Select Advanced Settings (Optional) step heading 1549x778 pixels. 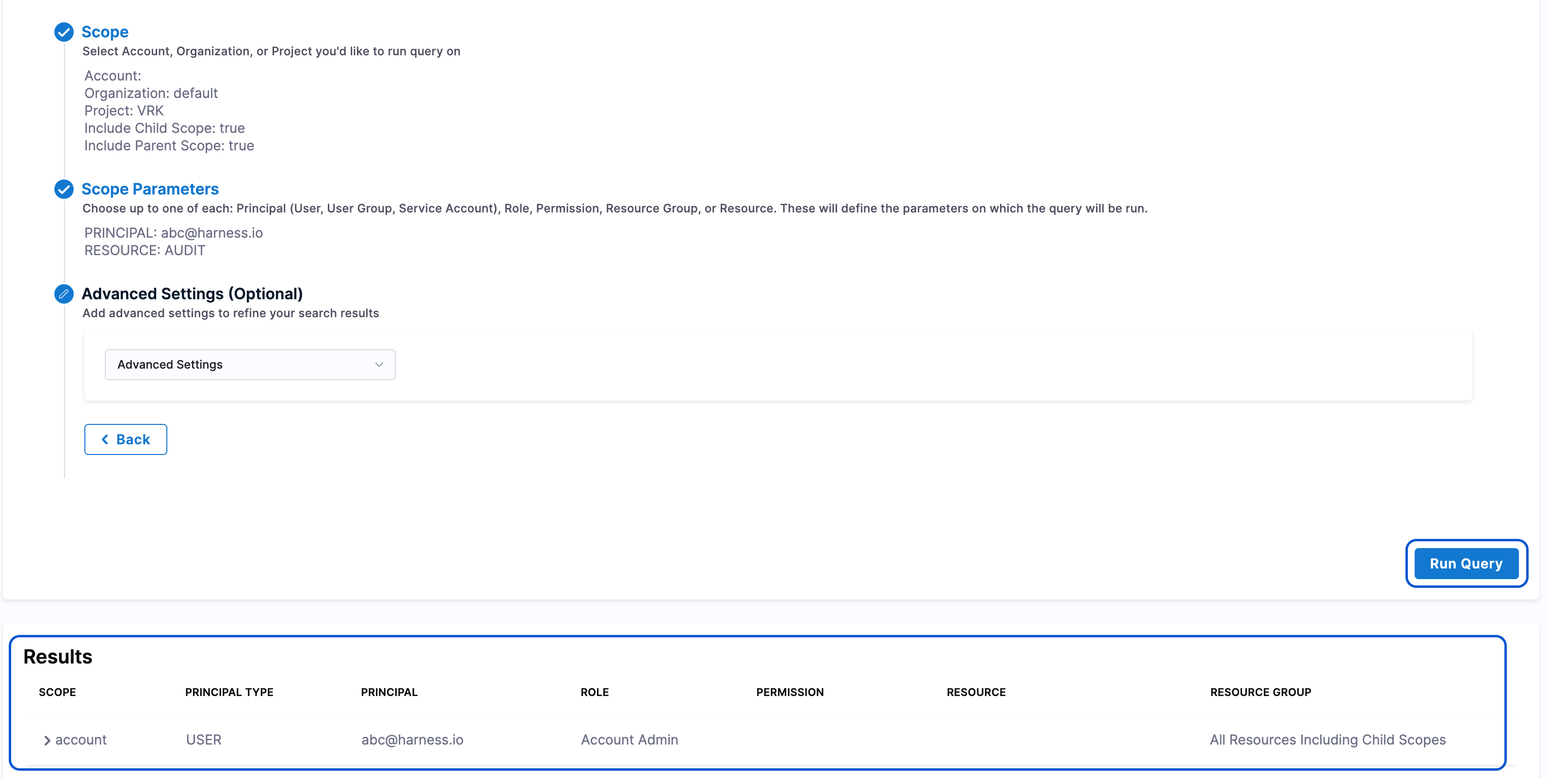click(192, 294)
